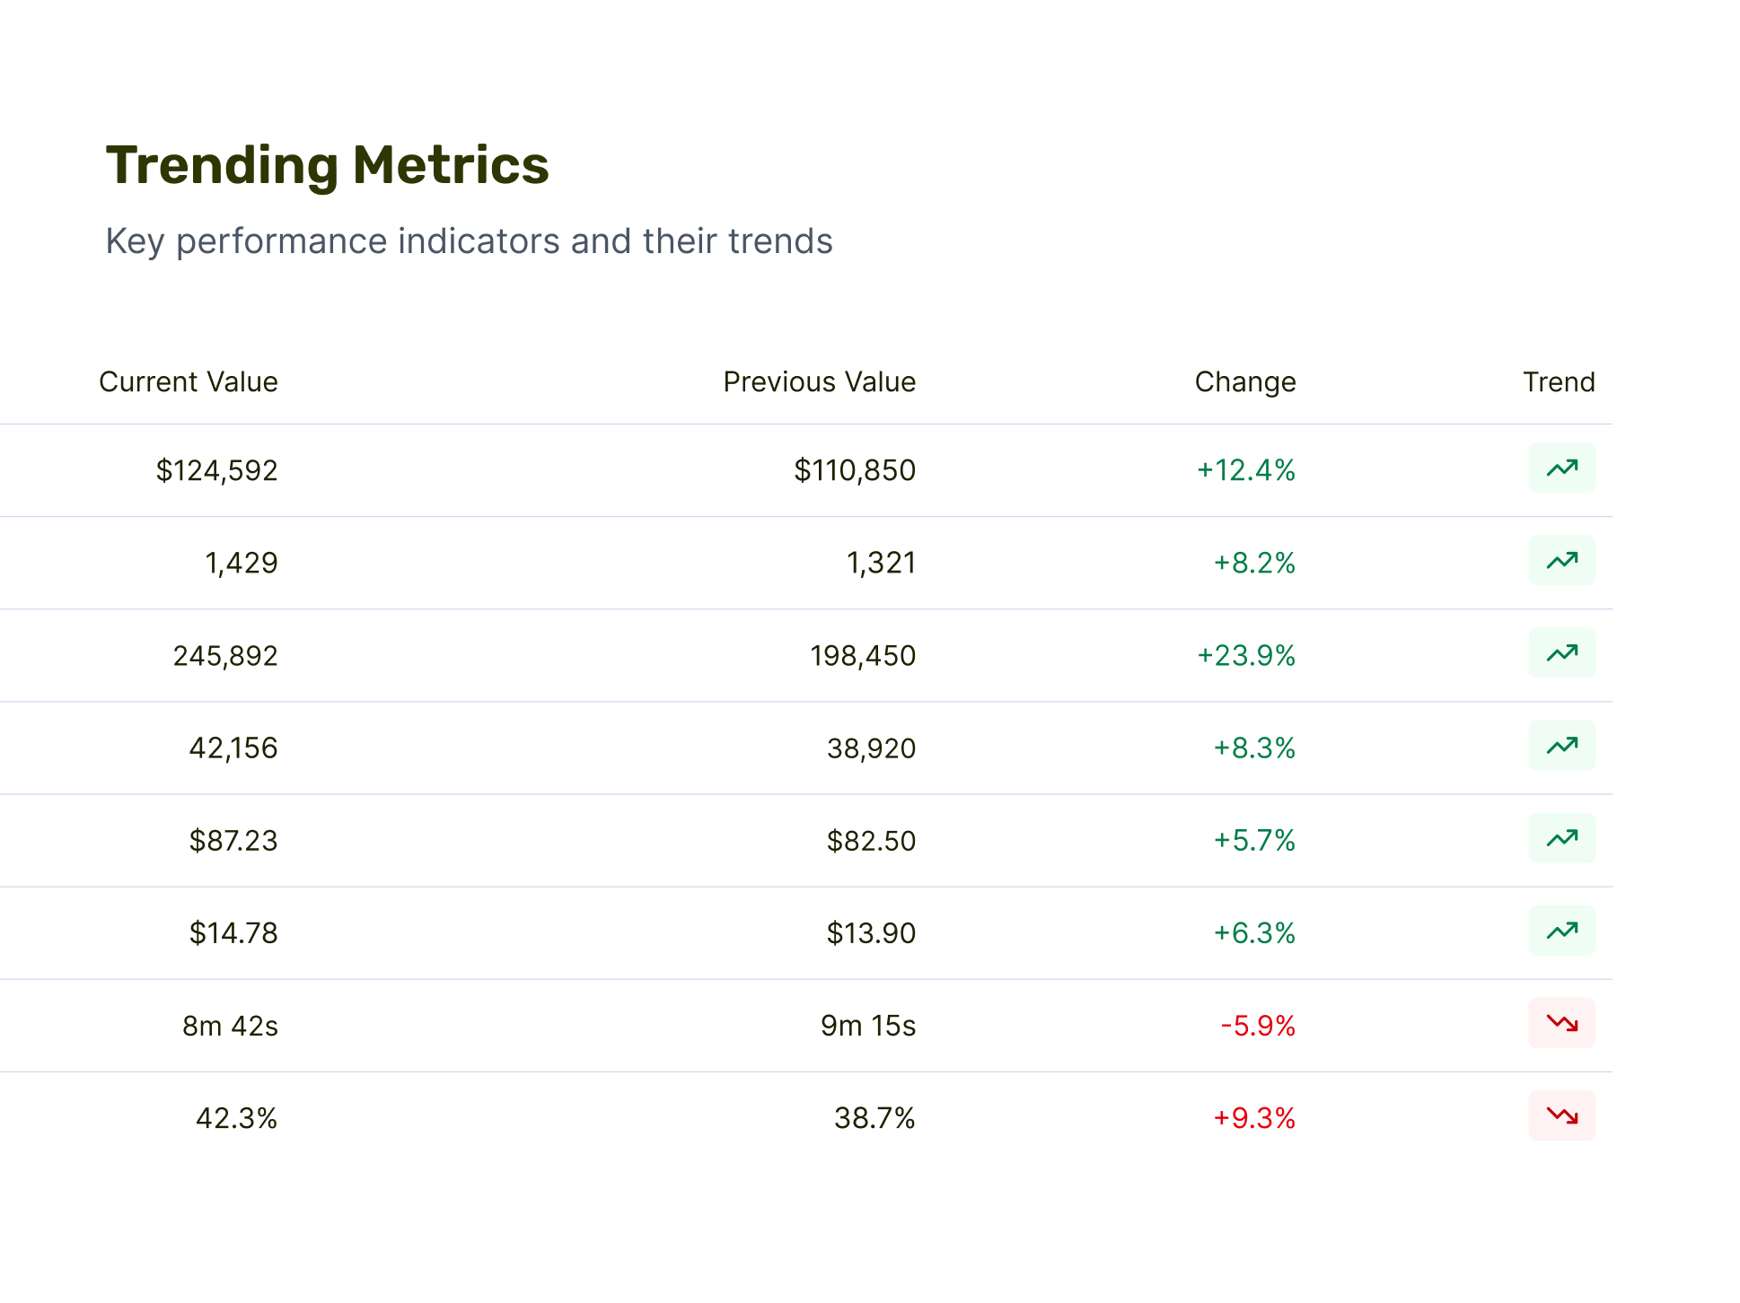Viewport: 1740px width, 1303px height.
Task: Click the uptrend icon beside +5.7%
Action: 1561,838
